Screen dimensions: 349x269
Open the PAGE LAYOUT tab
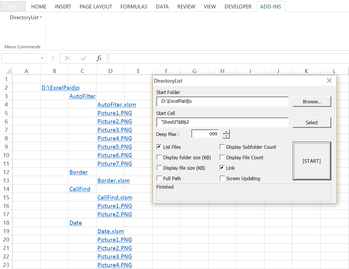tap(96, 7)
